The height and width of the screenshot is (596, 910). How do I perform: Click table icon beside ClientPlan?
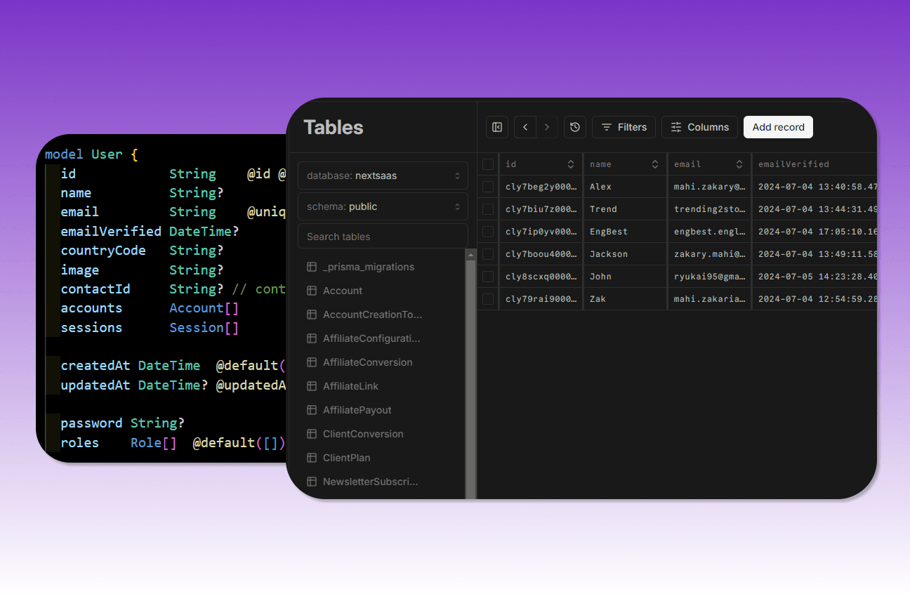[312, 458]
